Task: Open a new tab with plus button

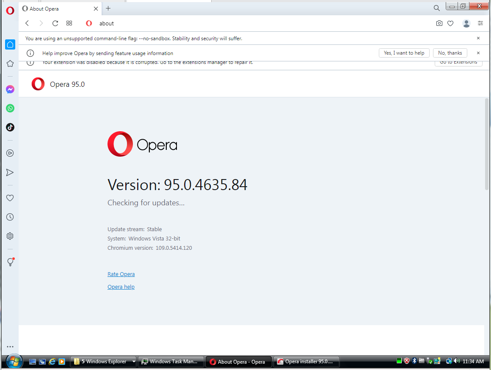Action: pyautogui.click(x=108, y=8)
